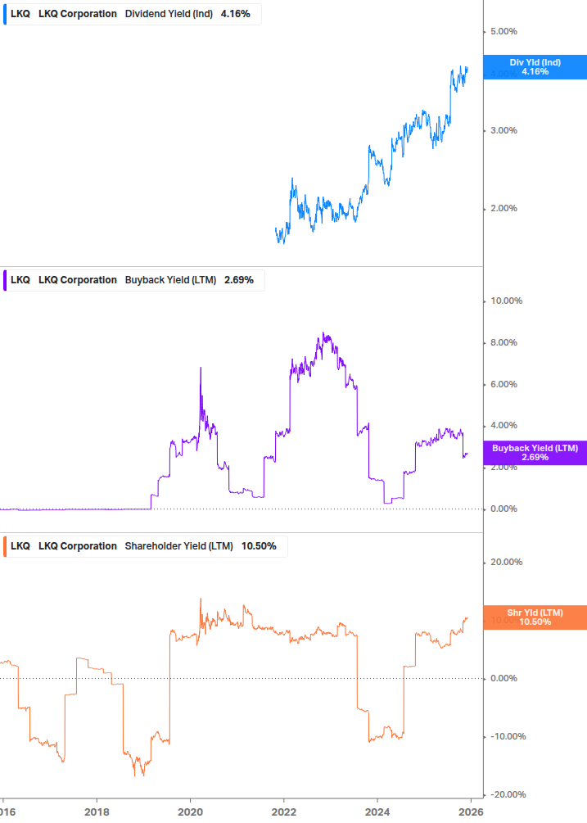Click the 8.00% axis label on the buyback chart

coord(503,343)
